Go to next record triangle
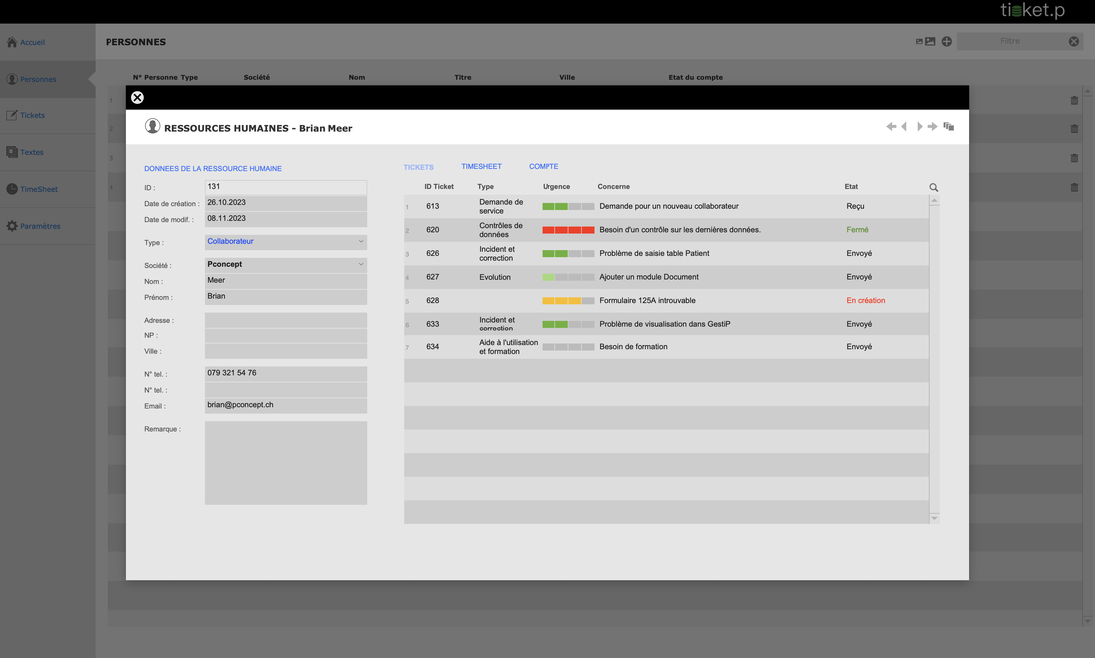 [919, 127]
